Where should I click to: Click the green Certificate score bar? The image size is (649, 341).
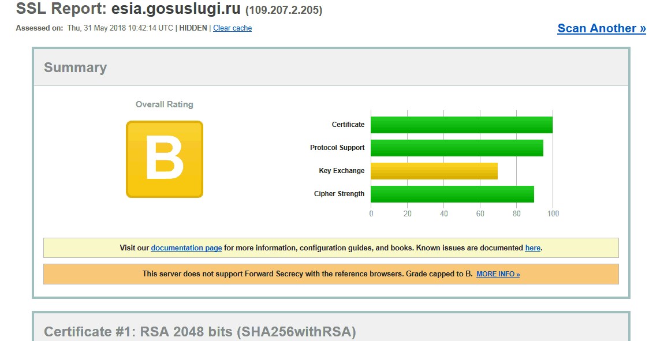pos(461,125)
